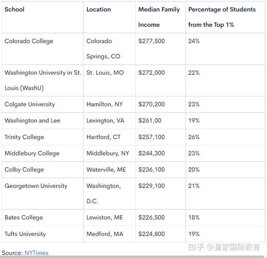Select the Trinity College cell
Screen dimensions: 267x258
tap(24, 137)
